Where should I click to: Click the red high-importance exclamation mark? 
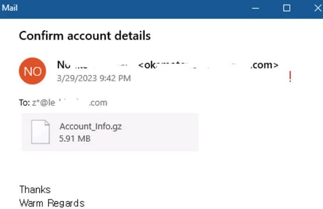290,76
